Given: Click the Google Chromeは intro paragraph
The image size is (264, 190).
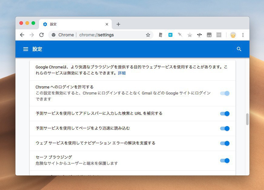Looking at the screenshot, I should 131,70.
